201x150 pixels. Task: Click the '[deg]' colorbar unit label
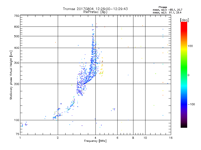pos(184,20)
